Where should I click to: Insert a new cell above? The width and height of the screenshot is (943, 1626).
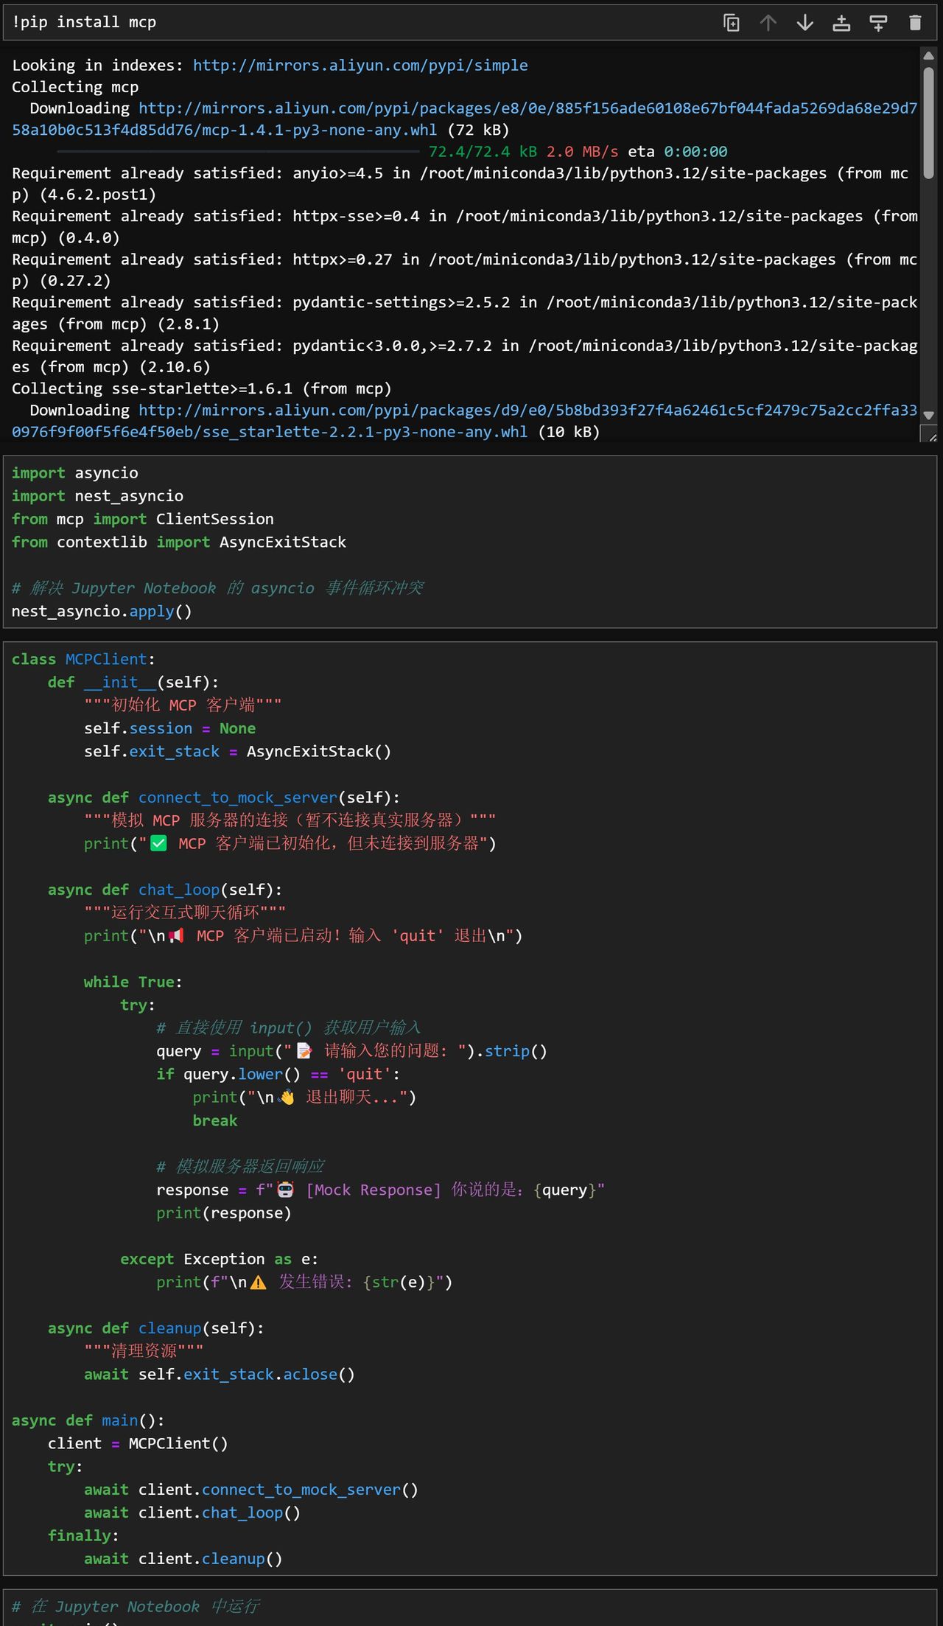pyautogui.click(x=841, y=23)
